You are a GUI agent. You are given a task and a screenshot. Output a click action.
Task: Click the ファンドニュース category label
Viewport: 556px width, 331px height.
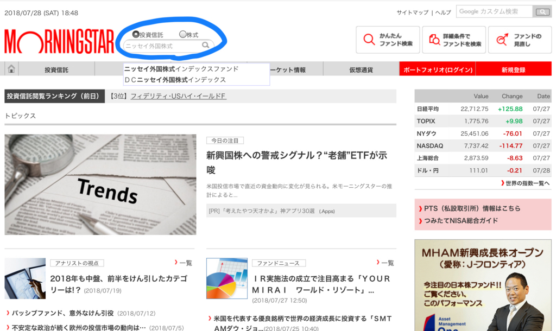279,263
